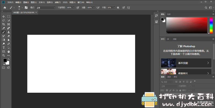
Task: Click in the red color picker field
Action: tap(187, 25)
